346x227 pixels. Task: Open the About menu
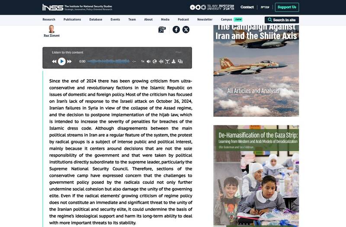point(148,19)
